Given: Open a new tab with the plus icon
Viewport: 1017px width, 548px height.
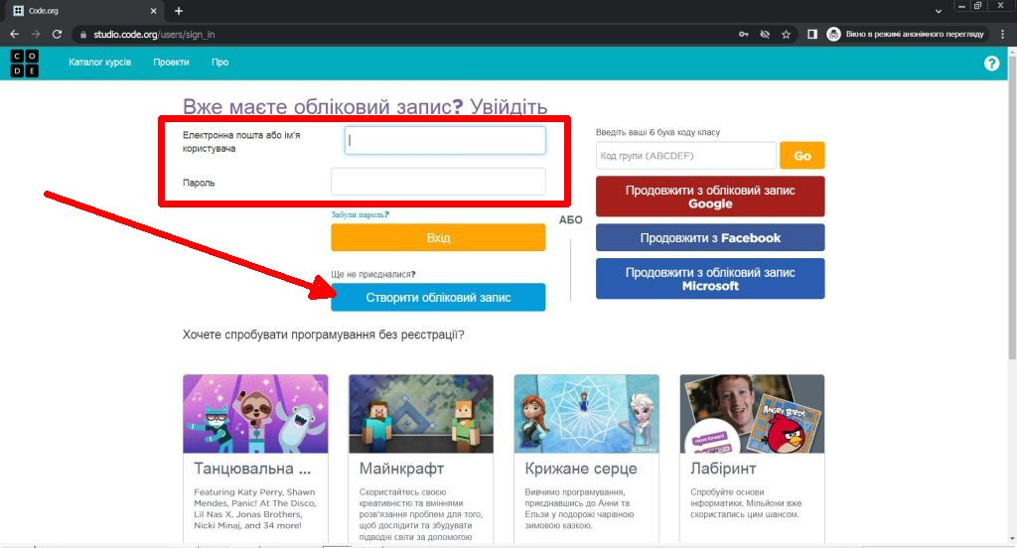Looking at the screenshot, I should [x=179, y=11].
